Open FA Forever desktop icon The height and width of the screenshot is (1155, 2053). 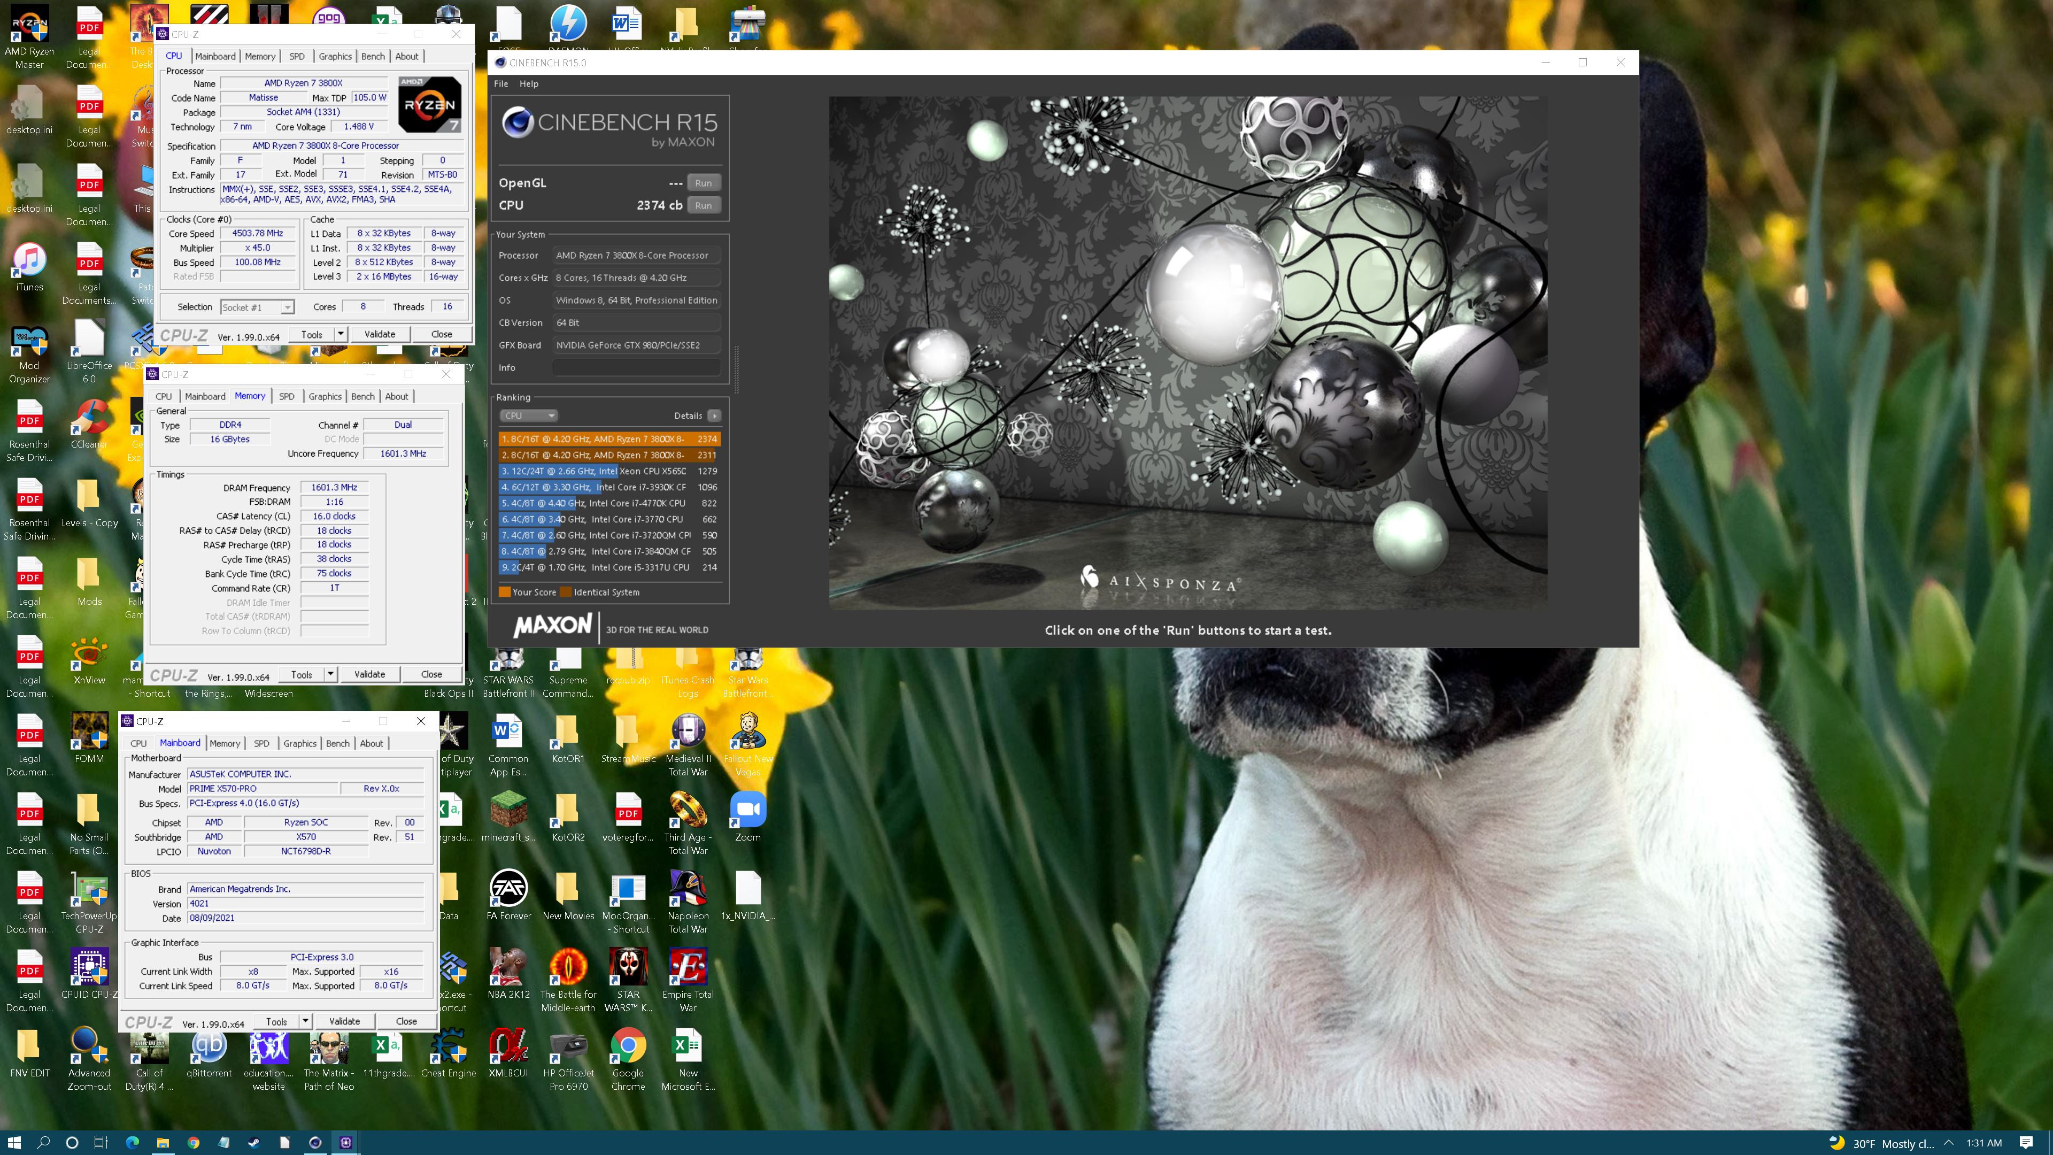pyautogui.click(x=508, y=895)
